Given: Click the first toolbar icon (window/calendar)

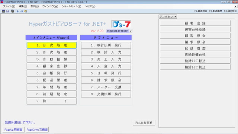Looking at the screenshot, I should point(3,11).
